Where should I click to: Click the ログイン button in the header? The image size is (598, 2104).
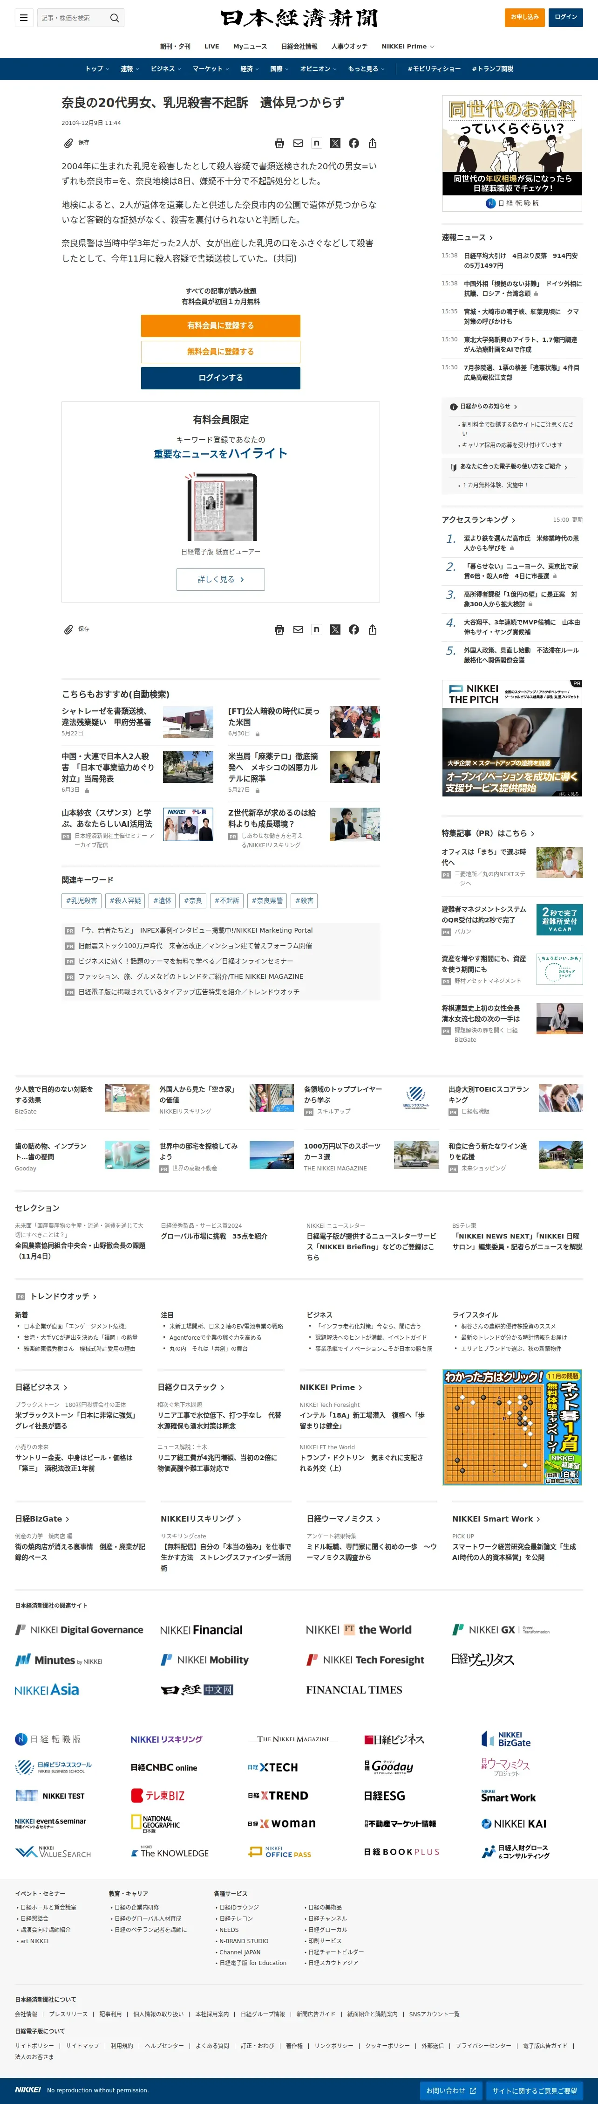(x=565, y=17)
